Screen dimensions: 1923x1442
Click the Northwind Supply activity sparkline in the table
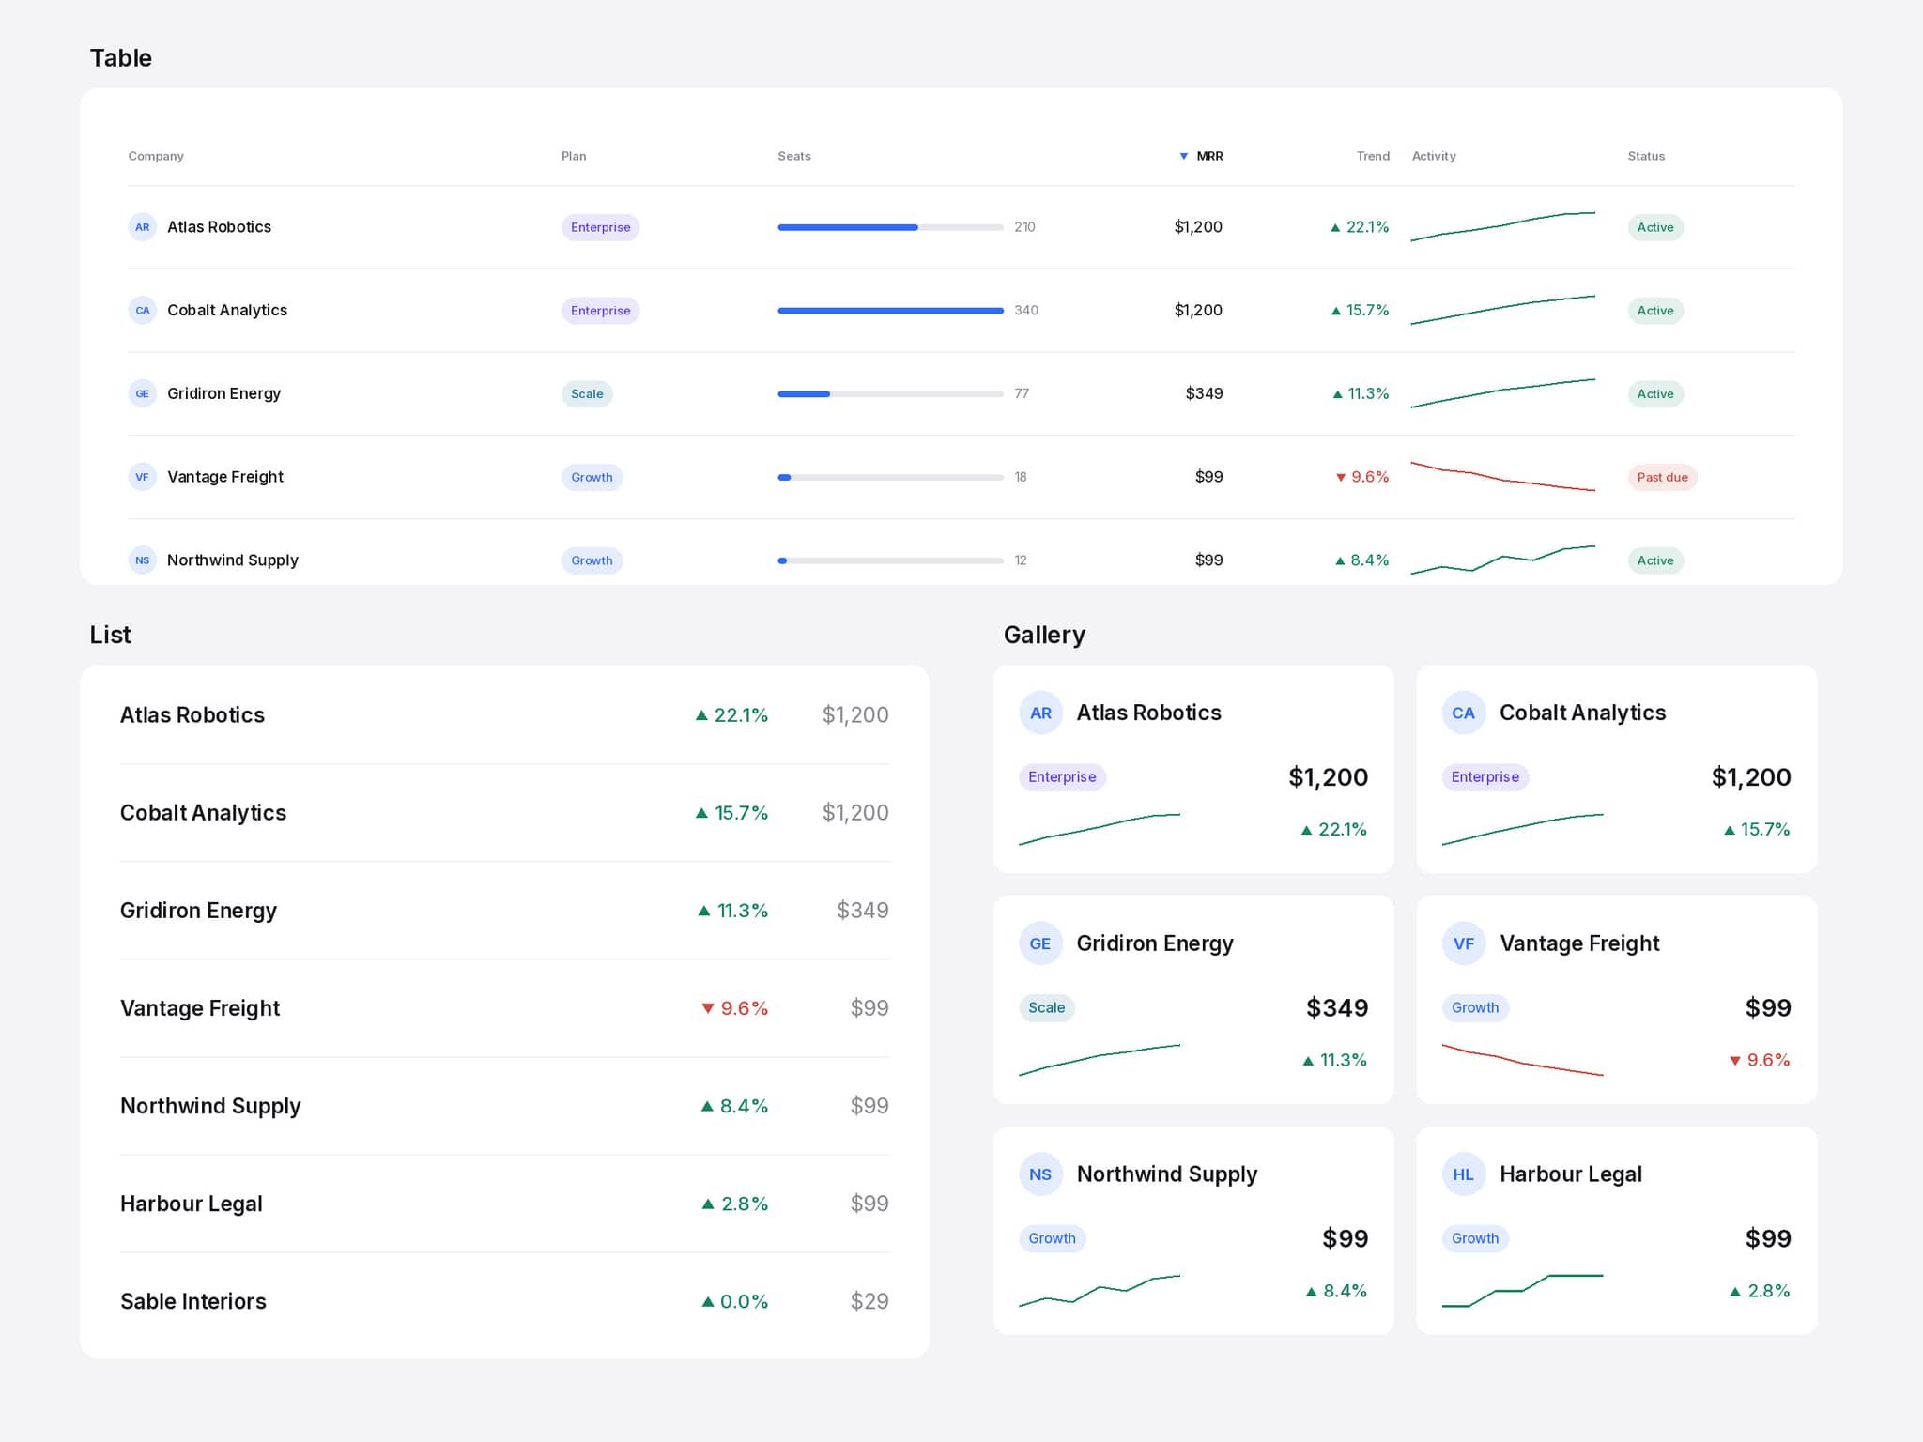(x=1502, y=560)
